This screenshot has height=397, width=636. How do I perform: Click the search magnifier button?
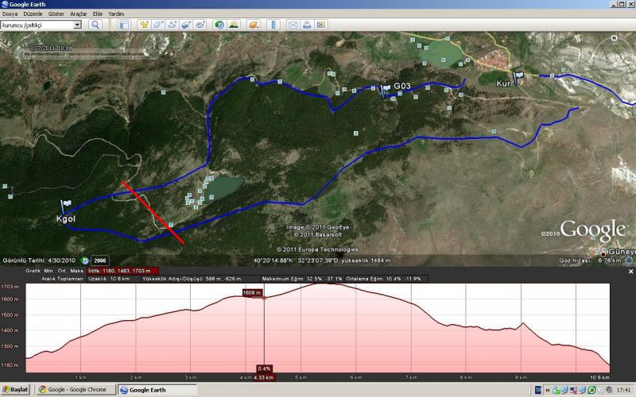[x=95, y=25]
